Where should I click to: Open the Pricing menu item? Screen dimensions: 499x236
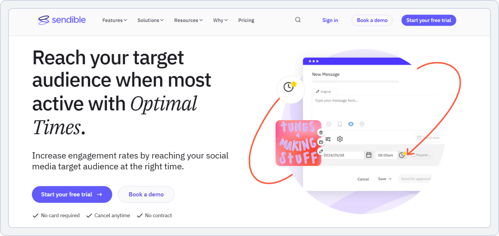coord(246,20)
